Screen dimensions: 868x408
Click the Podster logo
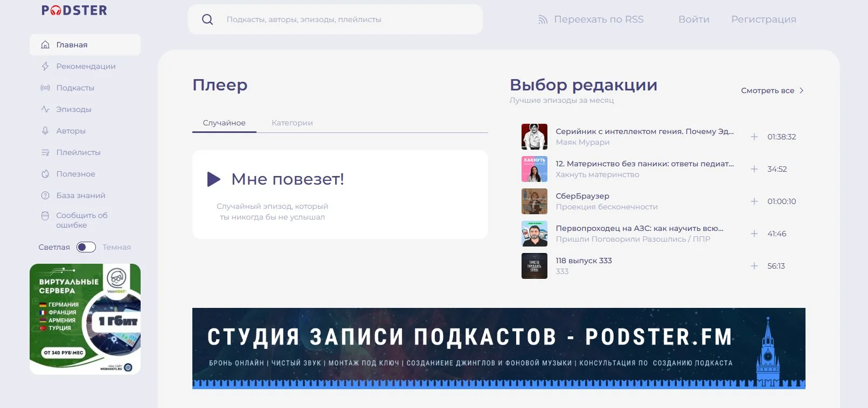(74, 10)
